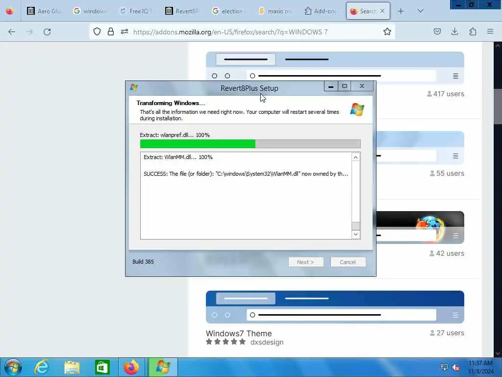
Task: Click the 55 users theme preview thumbnail
Action: pyautogui.click(x=420, y=147)
